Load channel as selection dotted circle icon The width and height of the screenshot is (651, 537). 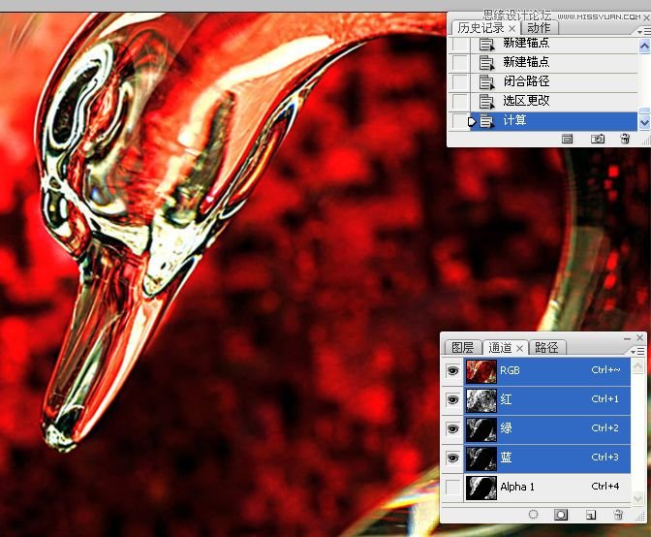[532, 515]
